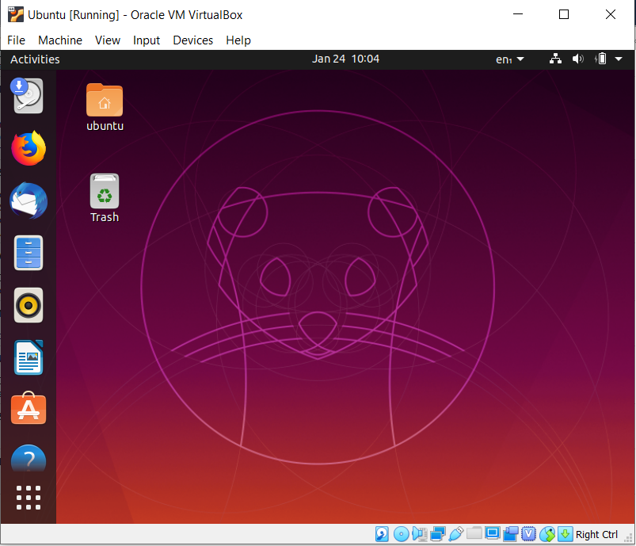Click the shared folders status icon
This screenshot has height=546, width=636.
474,533
